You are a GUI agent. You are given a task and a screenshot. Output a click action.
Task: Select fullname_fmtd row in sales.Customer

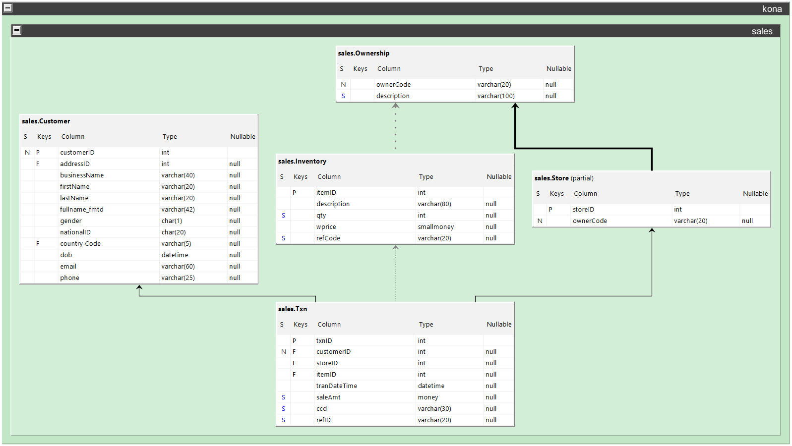point(139,209)
